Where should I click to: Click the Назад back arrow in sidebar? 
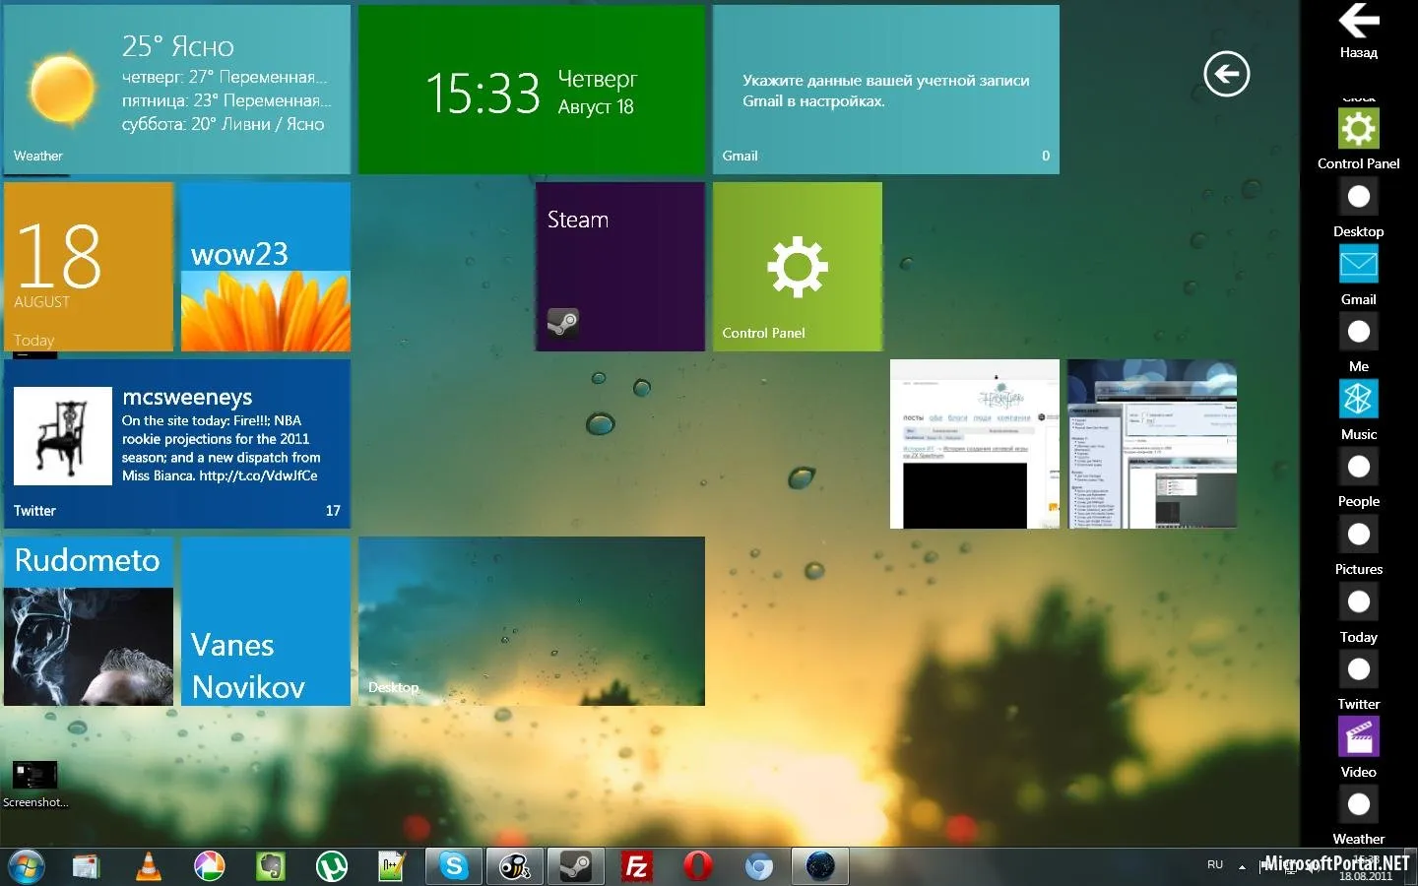[1358, 21]
